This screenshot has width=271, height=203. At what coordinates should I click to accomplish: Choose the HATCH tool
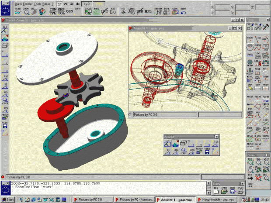266,55
